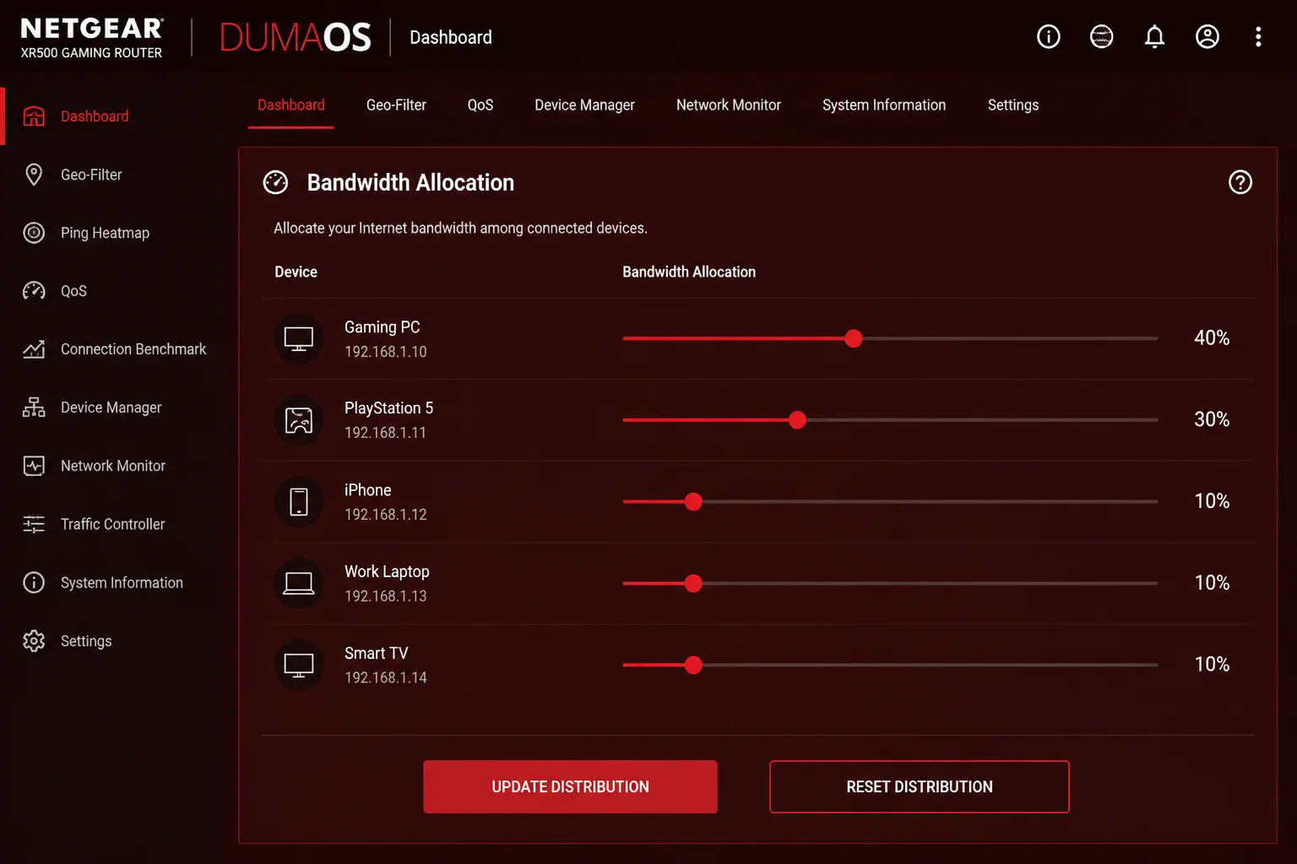Screen dimensions: 1297x864
Task: Click the Gaming PC bandwidth slider handle
Action: tap(854, 338)
